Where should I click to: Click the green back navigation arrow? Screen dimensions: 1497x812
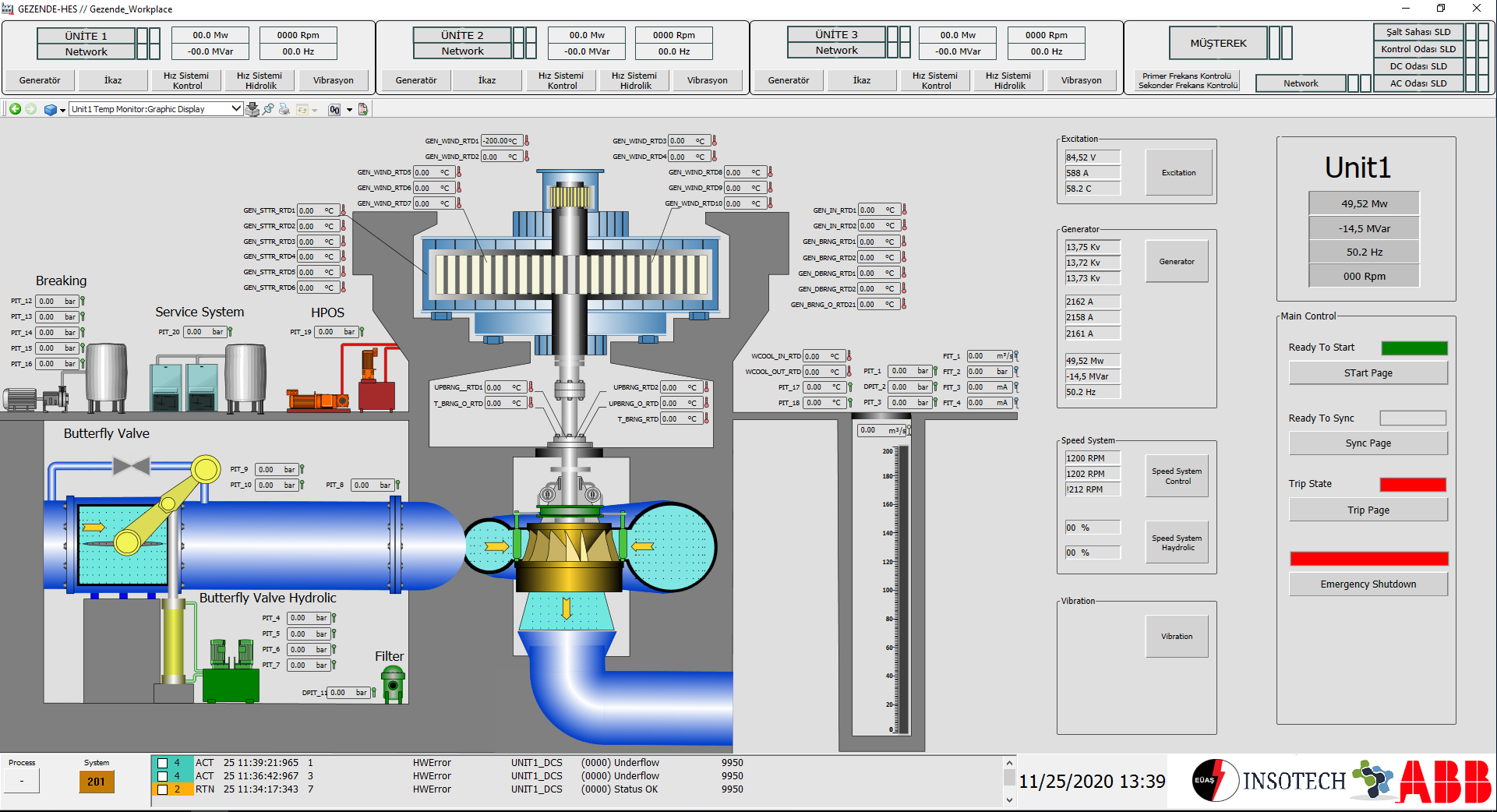pyautogui.click(x=15, y=109)
